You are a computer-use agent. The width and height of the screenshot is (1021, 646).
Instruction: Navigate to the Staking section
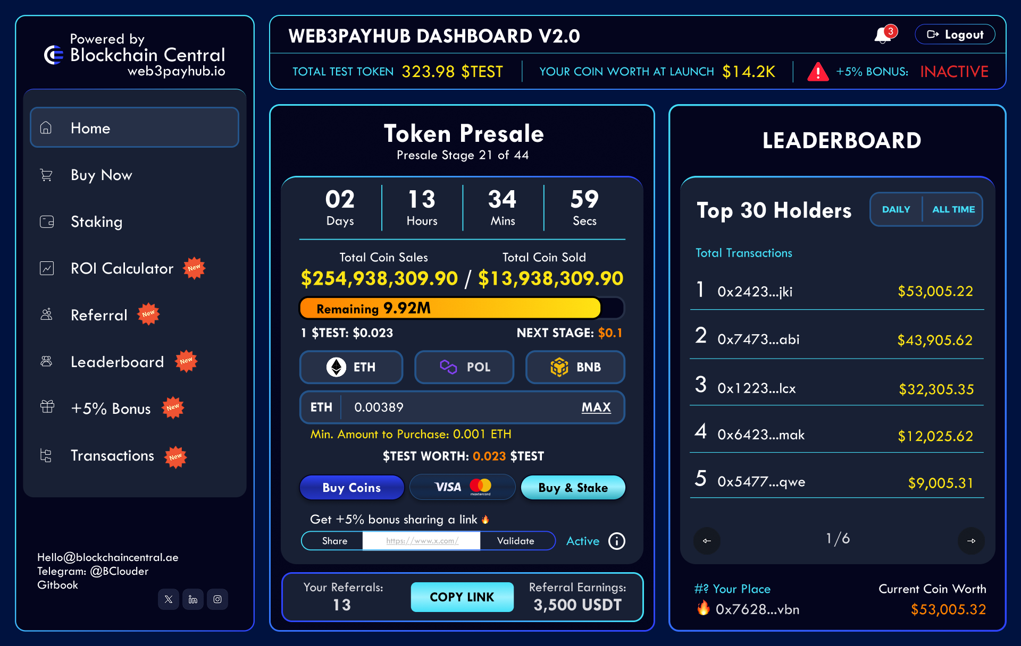coord(97,222)
